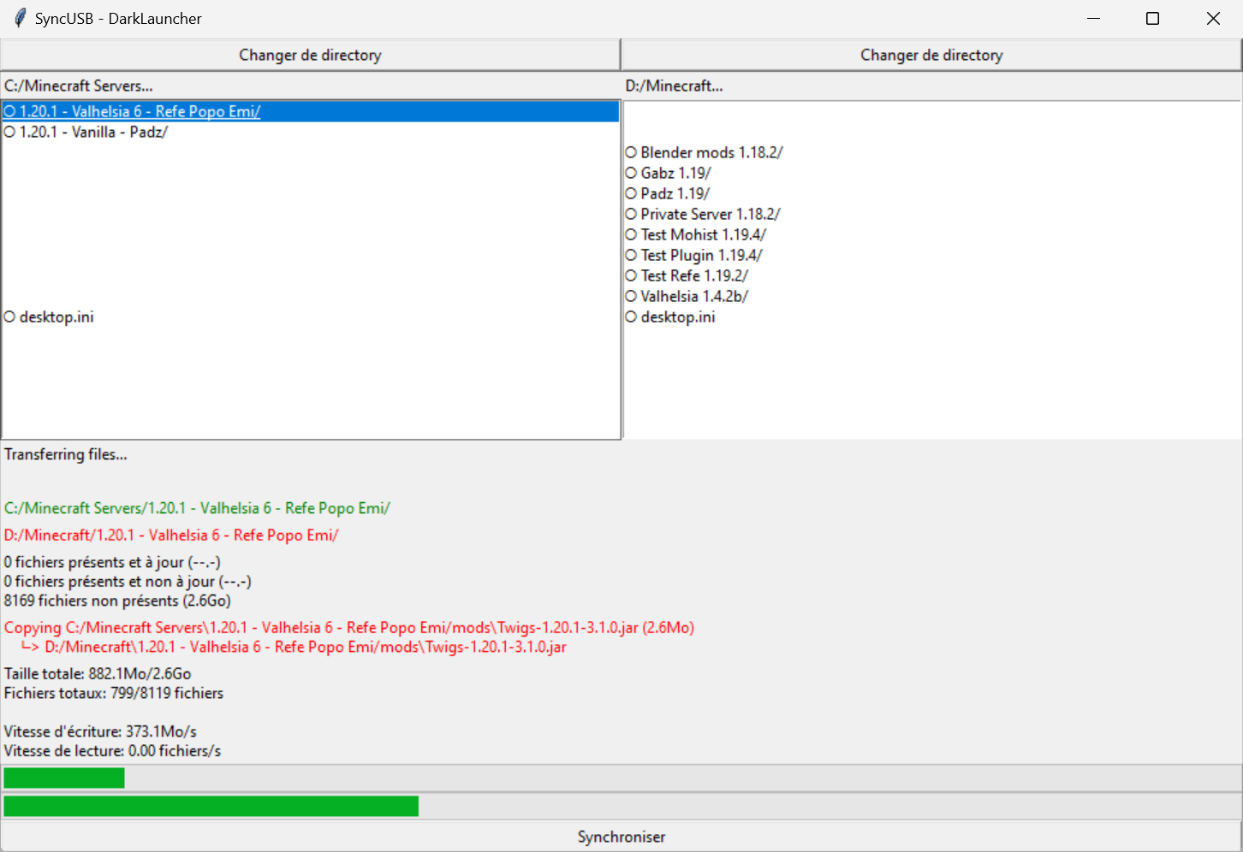This screenshot has width=1243, height=852.
Task: Click the green source path label
Action: coord(197,508)
